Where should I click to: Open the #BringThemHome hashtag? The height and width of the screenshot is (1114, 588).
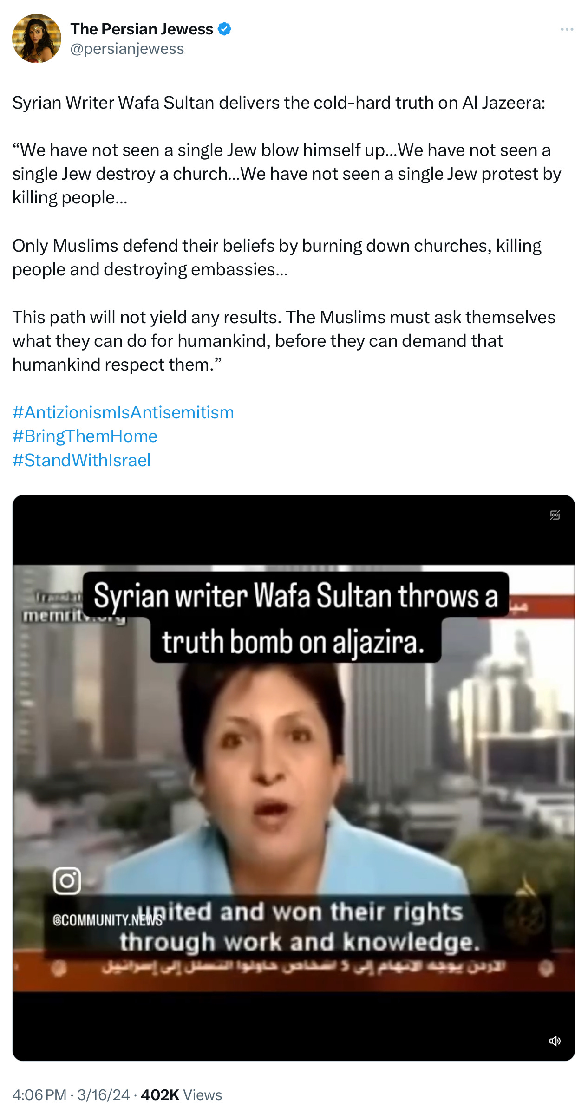(85, 436)
